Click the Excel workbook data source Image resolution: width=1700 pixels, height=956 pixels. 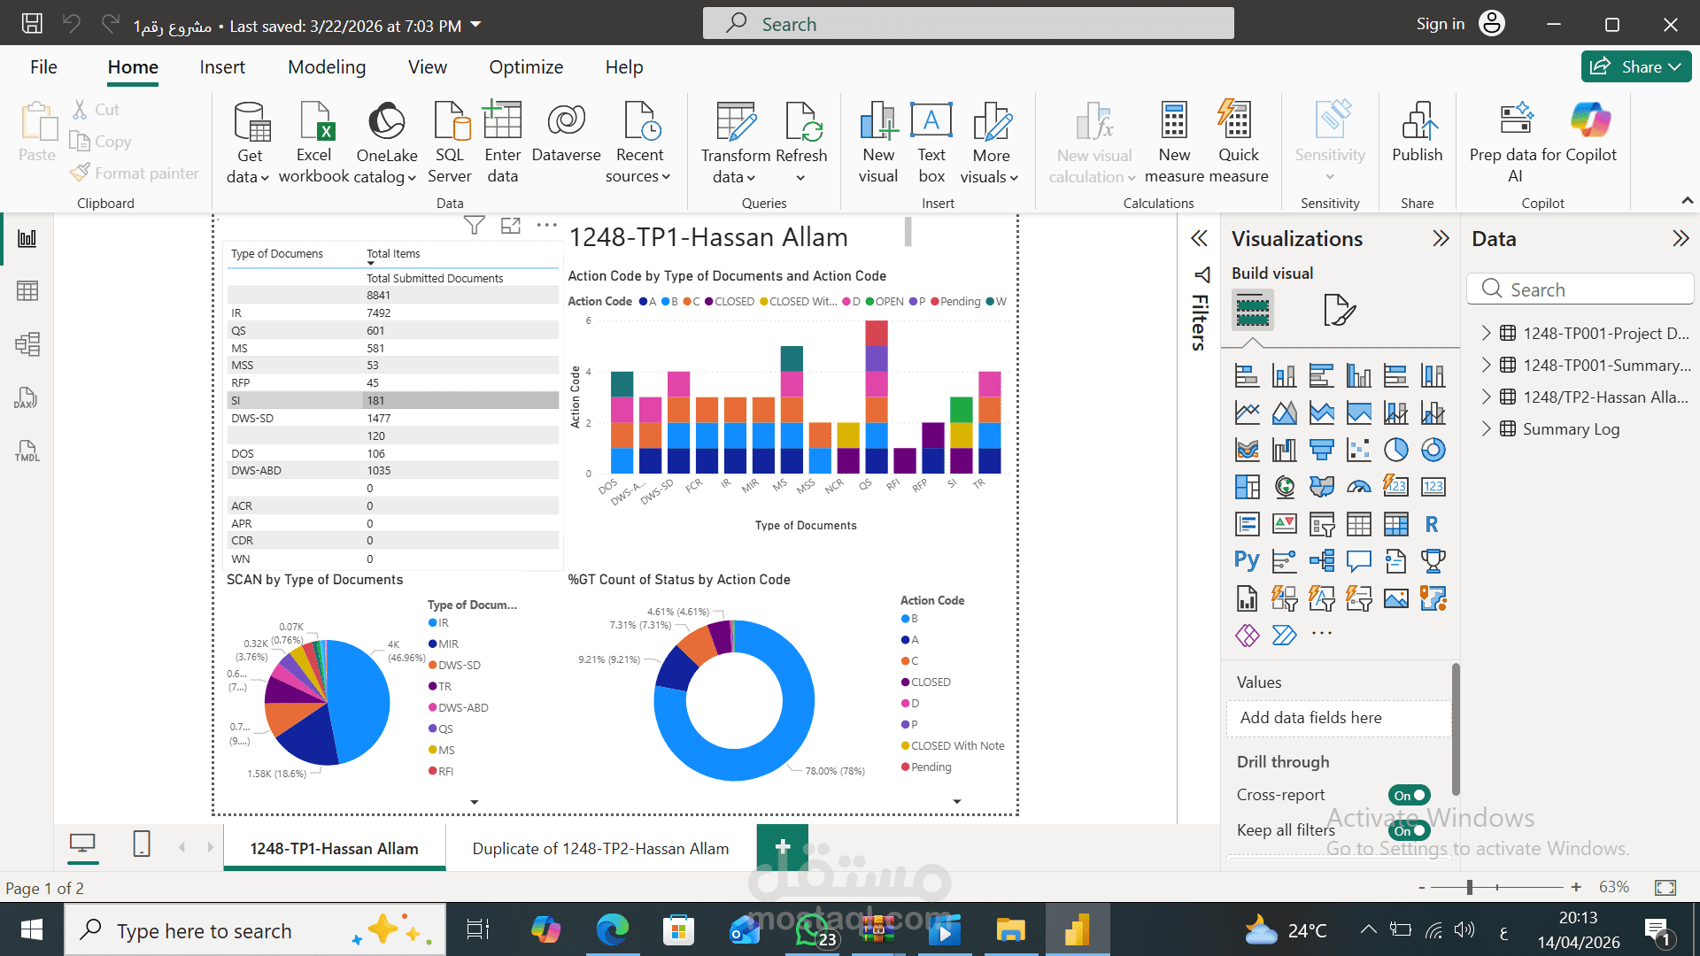click(x=314, y=142)
